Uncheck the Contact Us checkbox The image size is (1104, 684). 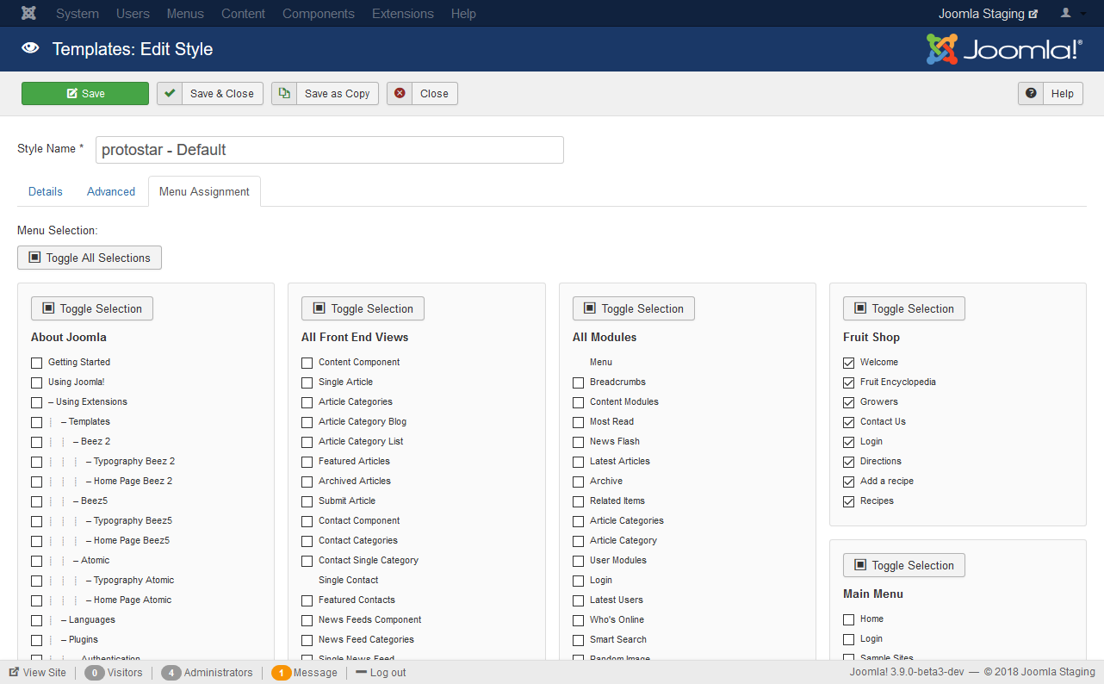[x=849, y=422]
